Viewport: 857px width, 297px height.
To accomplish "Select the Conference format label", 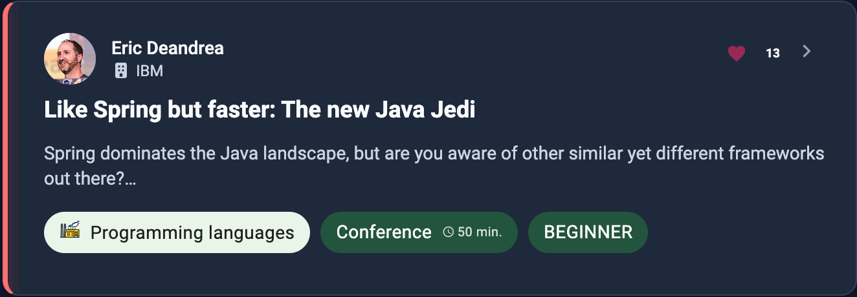I will pos(384,232).
